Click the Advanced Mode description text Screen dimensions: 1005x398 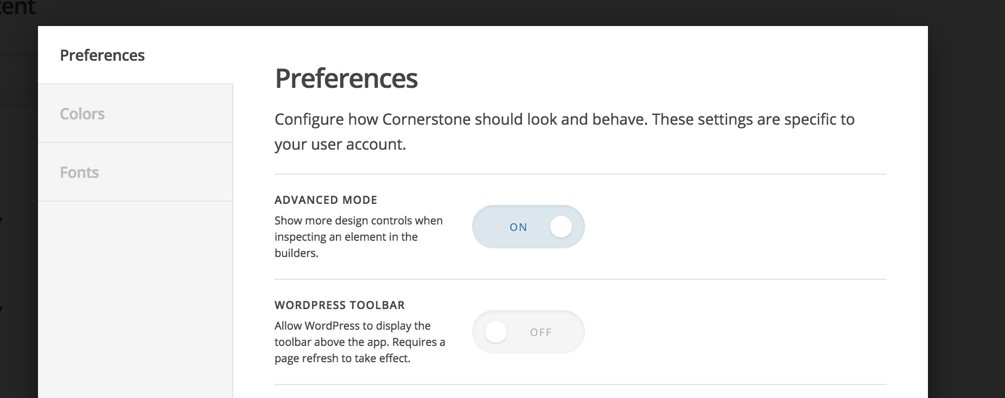(359, 237)
